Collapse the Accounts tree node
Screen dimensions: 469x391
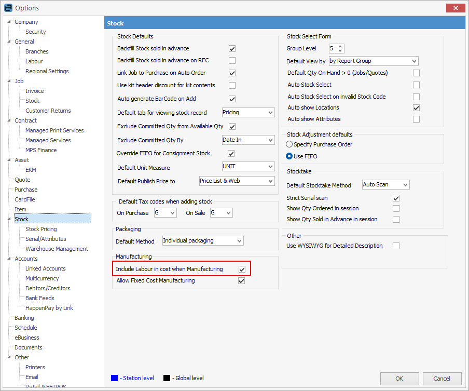click(9, 259)
